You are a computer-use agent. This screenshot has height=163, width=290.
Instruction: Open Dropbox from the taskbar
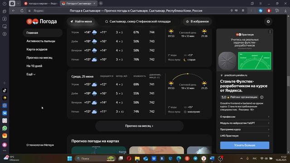154,158
